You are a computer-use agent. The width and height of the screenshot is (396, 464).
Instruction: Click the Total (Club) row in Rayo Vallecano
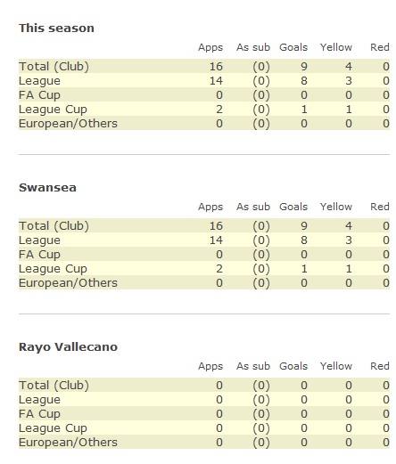204,386
